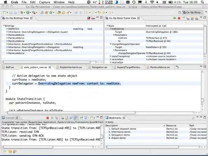208x156 pixels.
Task: Click the Time Machine icon in menu bar
Action: pos(134,2)
